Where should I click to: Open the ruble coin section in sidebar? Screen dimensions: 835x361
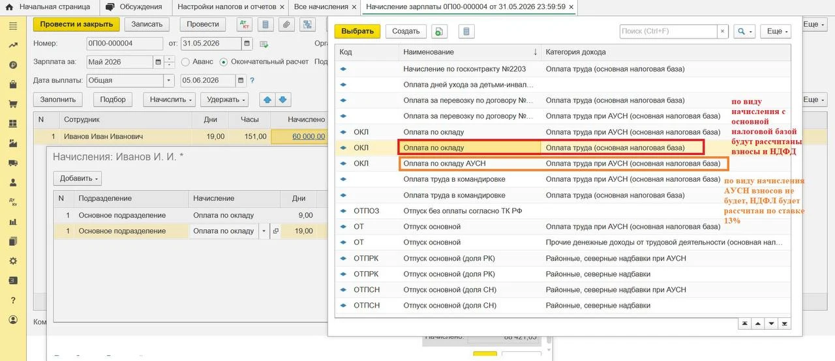13,65
